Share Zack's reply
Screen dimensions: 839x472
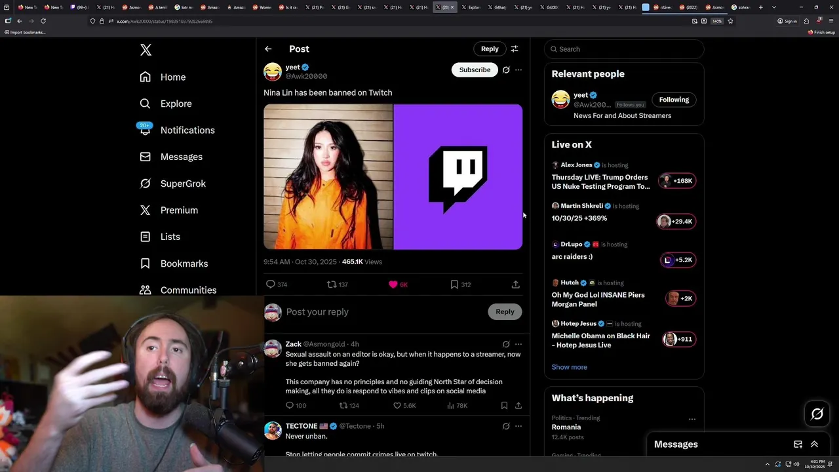[x=518, y=406]
